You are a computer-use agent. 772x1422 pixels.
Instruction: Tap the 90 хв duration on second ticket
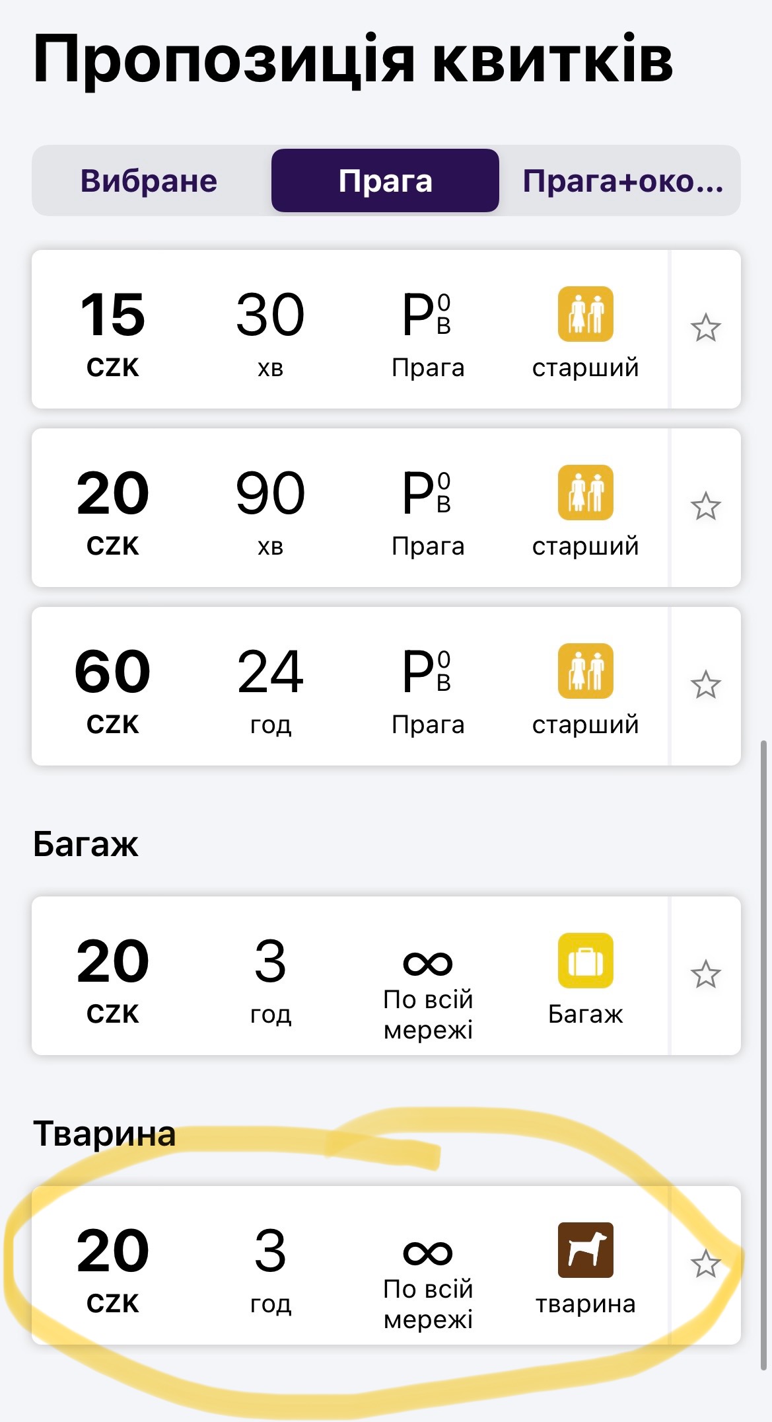click(x=270, y=508)
